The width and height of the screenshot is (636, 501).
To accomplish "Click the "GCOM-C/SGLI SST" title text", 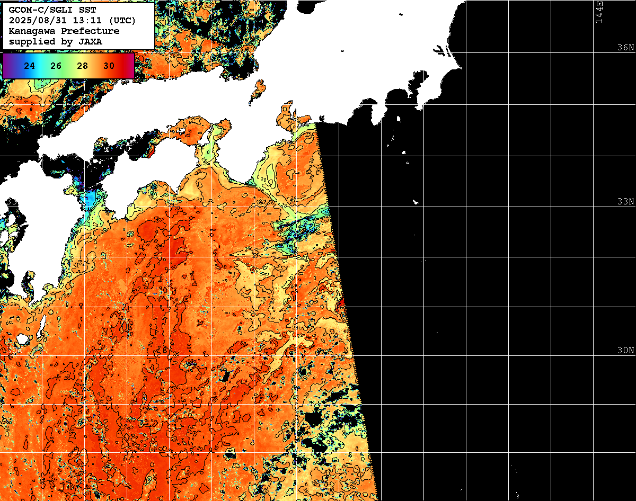I will click(x=52, y=10).
